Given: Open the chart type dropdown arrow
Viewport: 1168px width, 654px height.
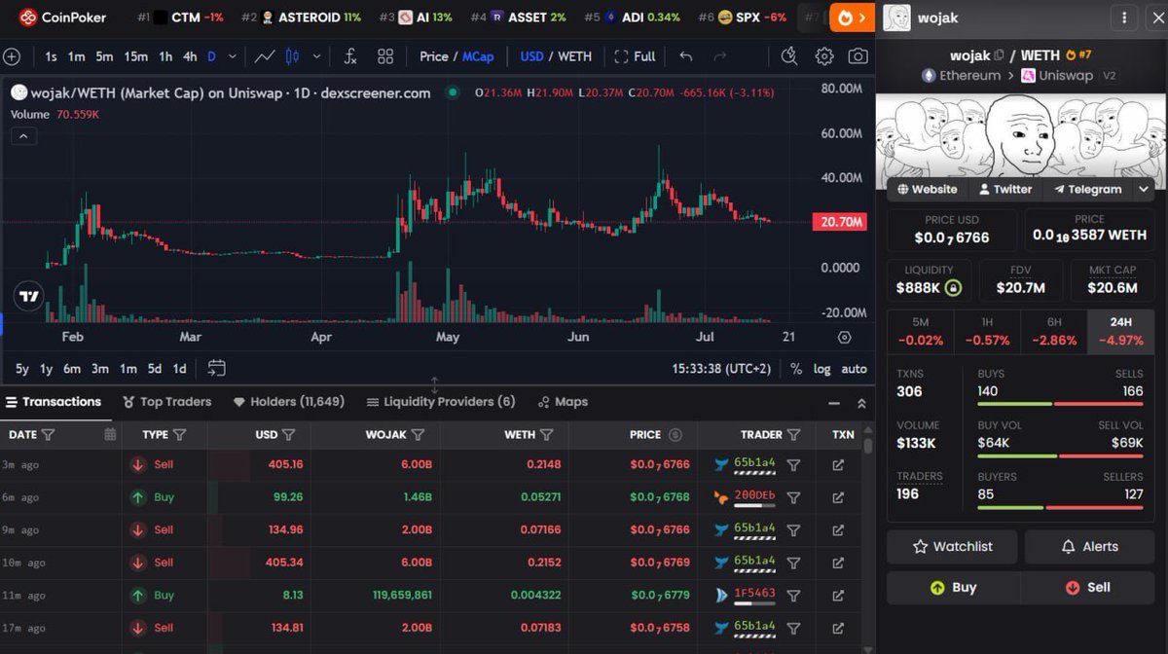Looking at the screenshot, I should 318,56.
